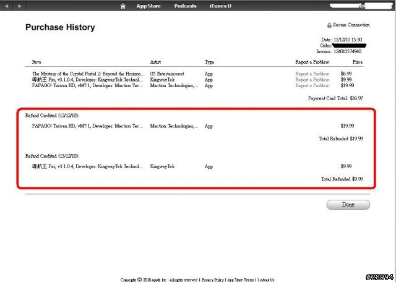Screen dimensions: 396x282
Task: Report a Problem for the $9.99 KingwayTek app
Action: (x=312, y=80)
